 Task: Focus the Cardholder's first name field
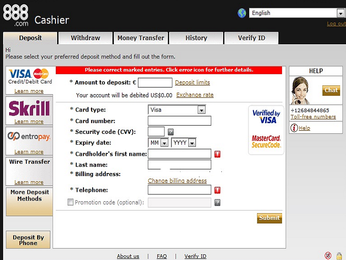180,154
